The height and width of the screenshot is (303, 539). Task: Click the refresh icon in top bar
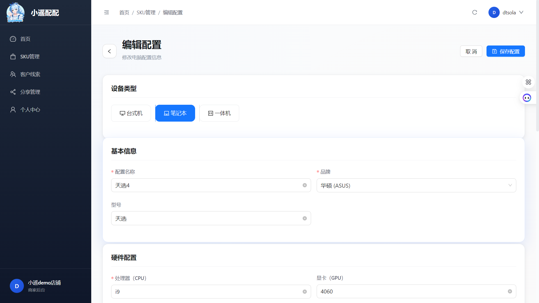[x=474, y=12]
